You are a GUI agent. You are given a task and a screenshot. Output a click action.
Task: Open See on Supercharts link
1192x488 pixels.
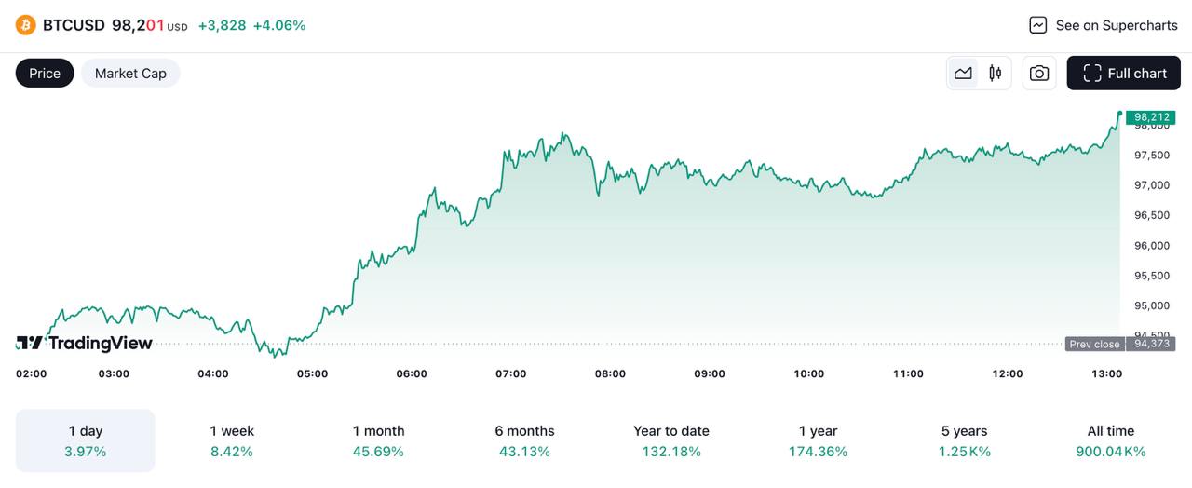(1116, 25)
